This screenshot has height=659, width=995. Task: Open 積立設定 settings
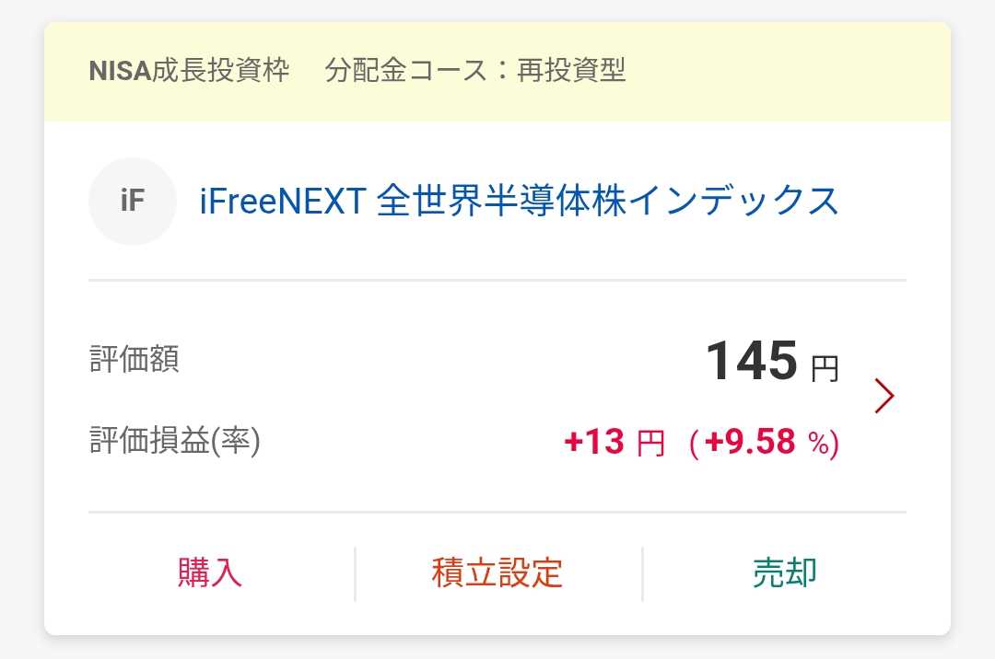tap(497, 572)
